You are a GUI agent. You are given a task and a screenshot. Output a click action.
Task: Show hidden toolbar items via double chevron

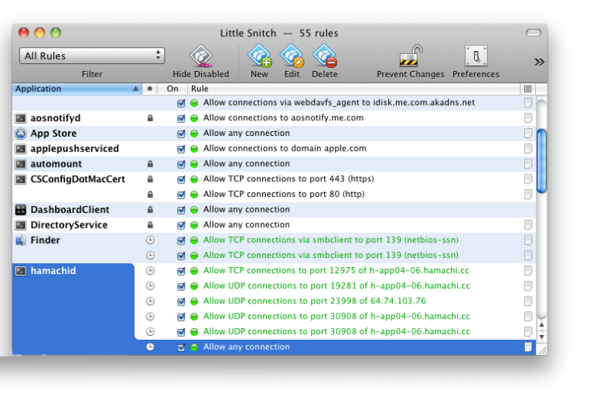[539, 62]
